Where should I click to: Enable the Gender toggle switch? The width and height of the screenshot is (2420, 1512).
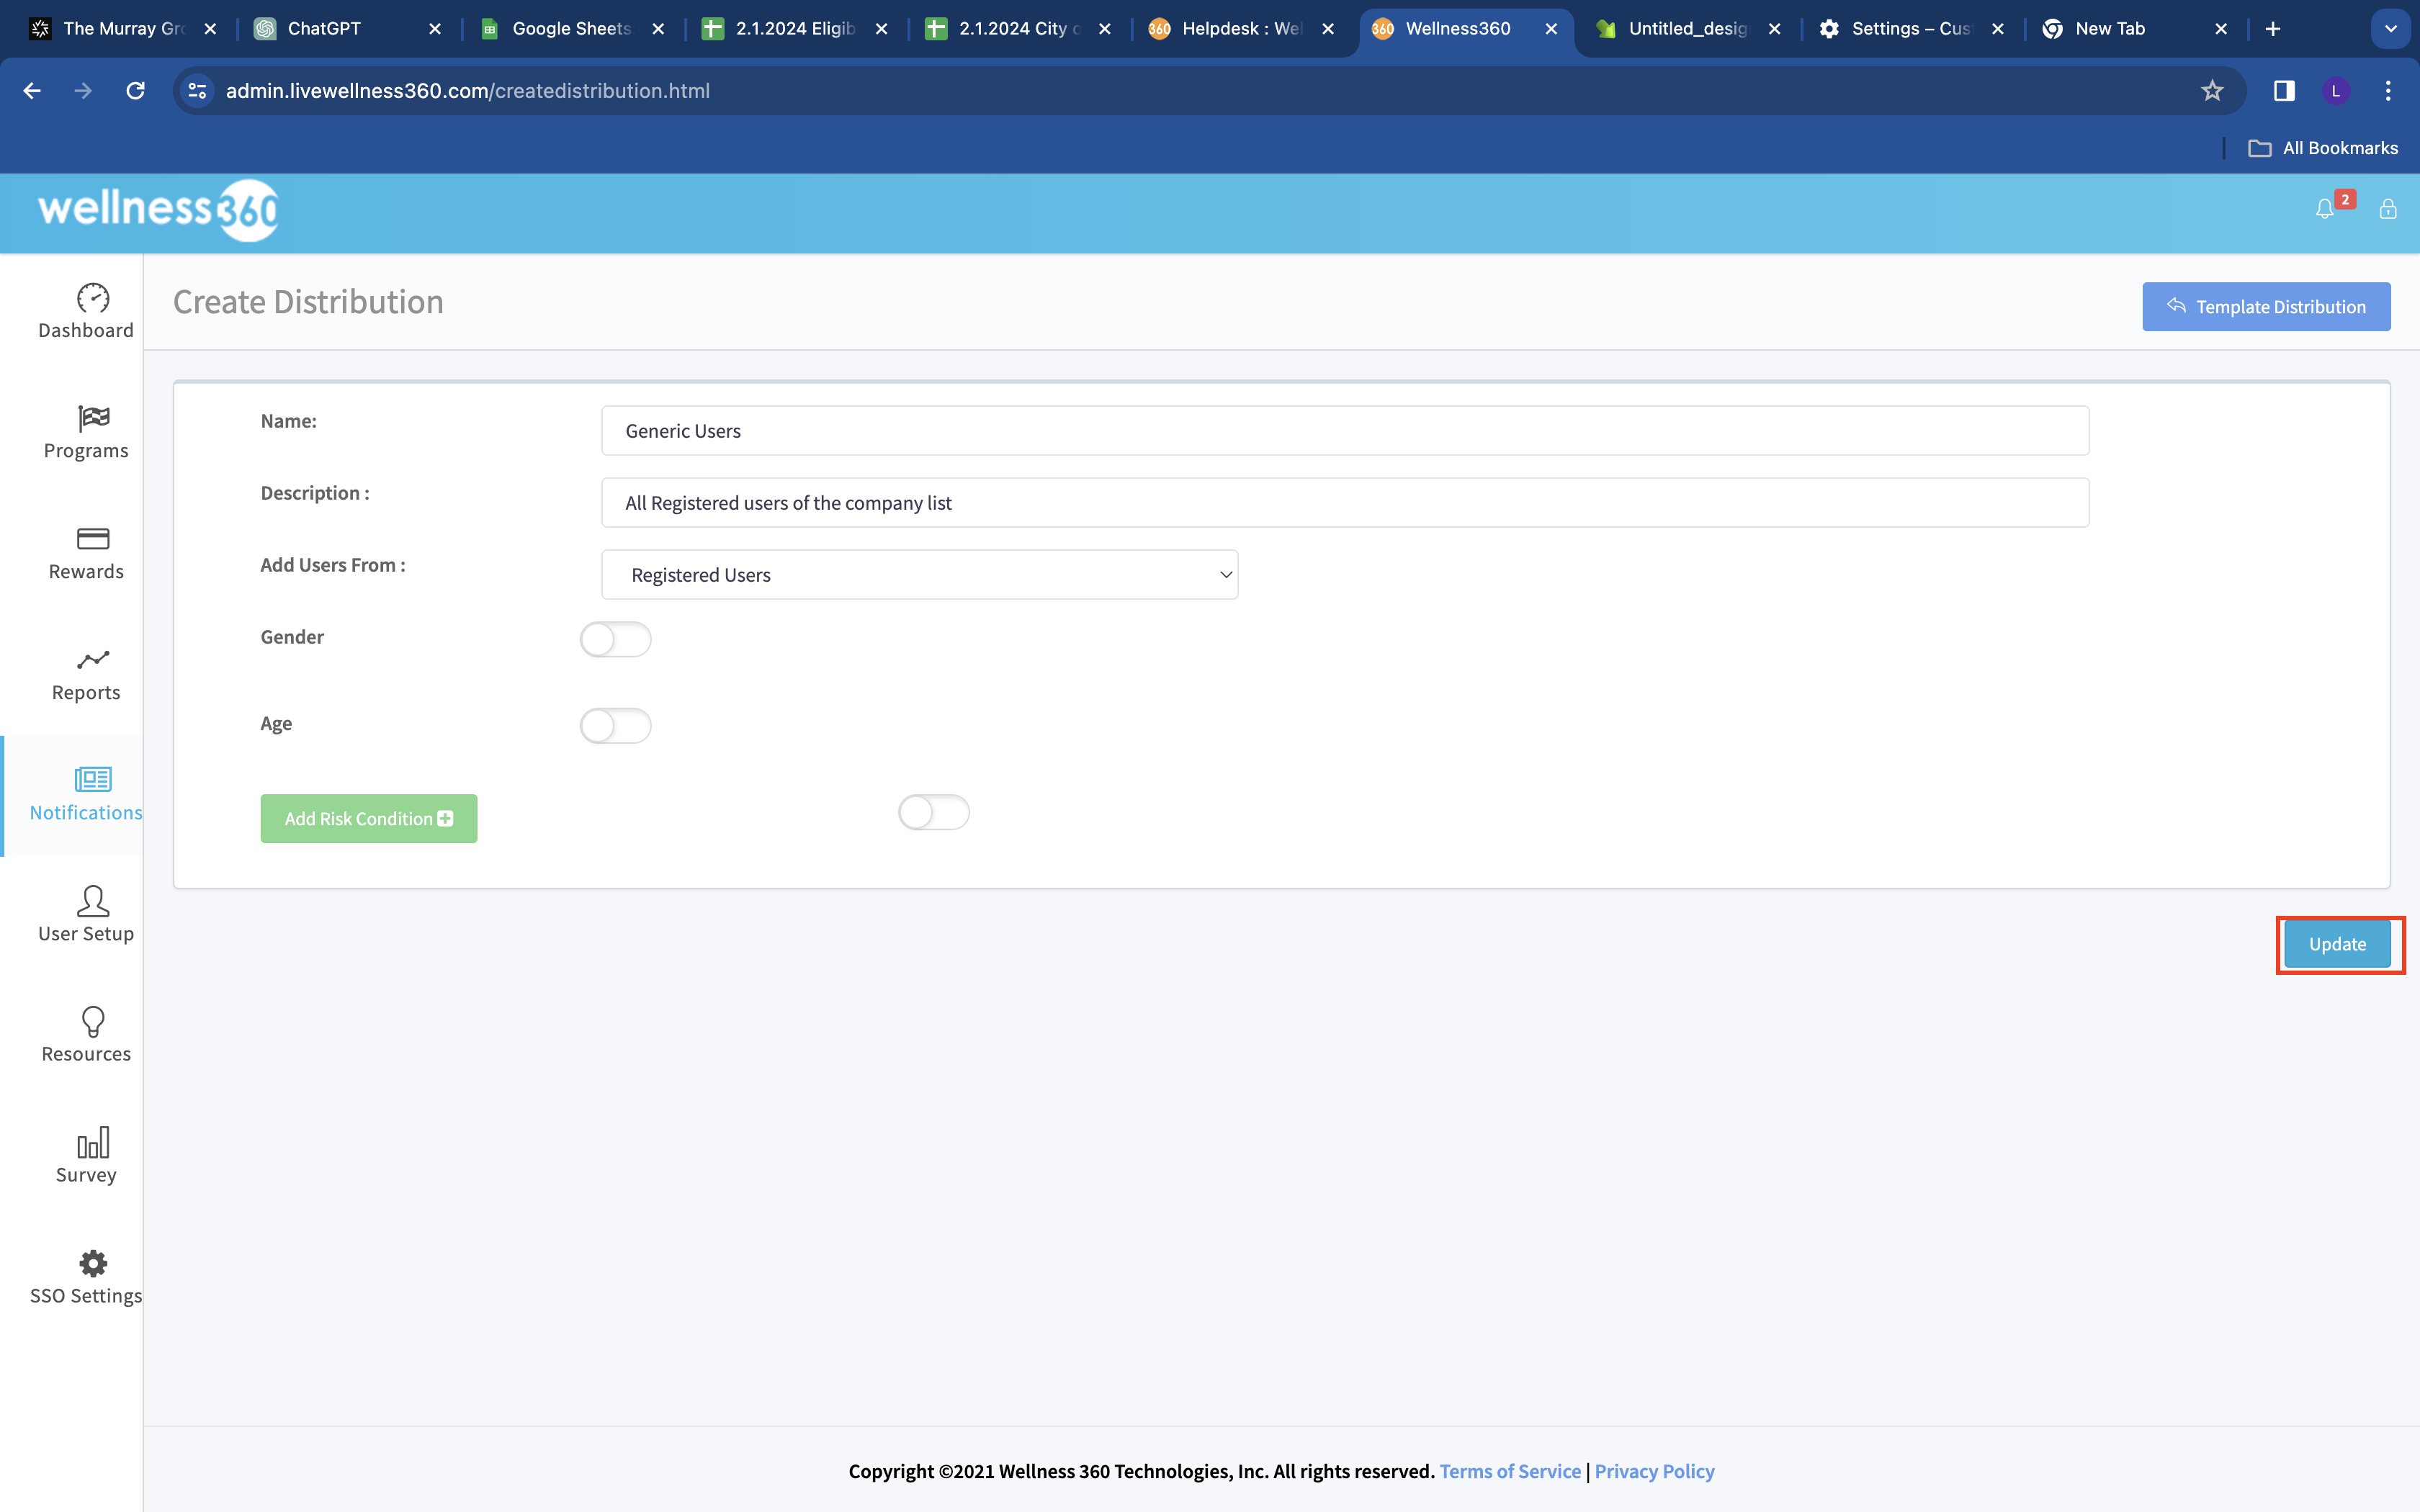coord(615,639)
